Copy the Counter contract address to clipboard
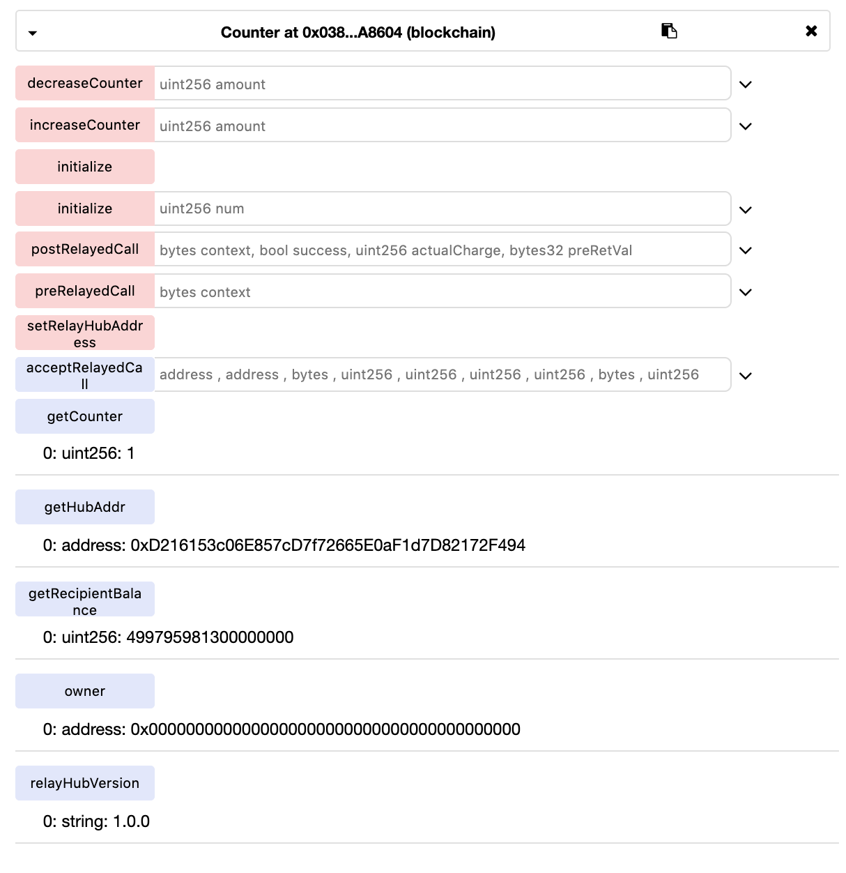 (x=669, y=31)
